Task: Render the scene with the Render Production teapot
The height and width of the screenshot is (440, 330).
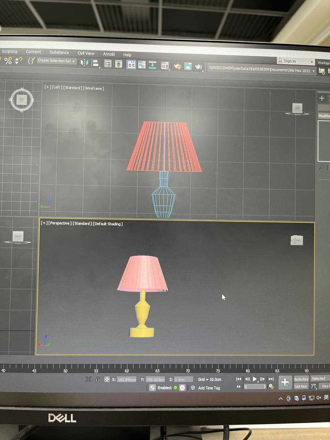Action: pos(199,67)
